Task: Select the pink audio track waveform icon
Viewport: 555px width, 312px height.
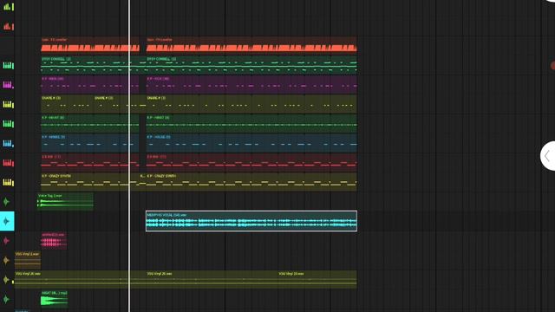Action: (x=6, y=241)
